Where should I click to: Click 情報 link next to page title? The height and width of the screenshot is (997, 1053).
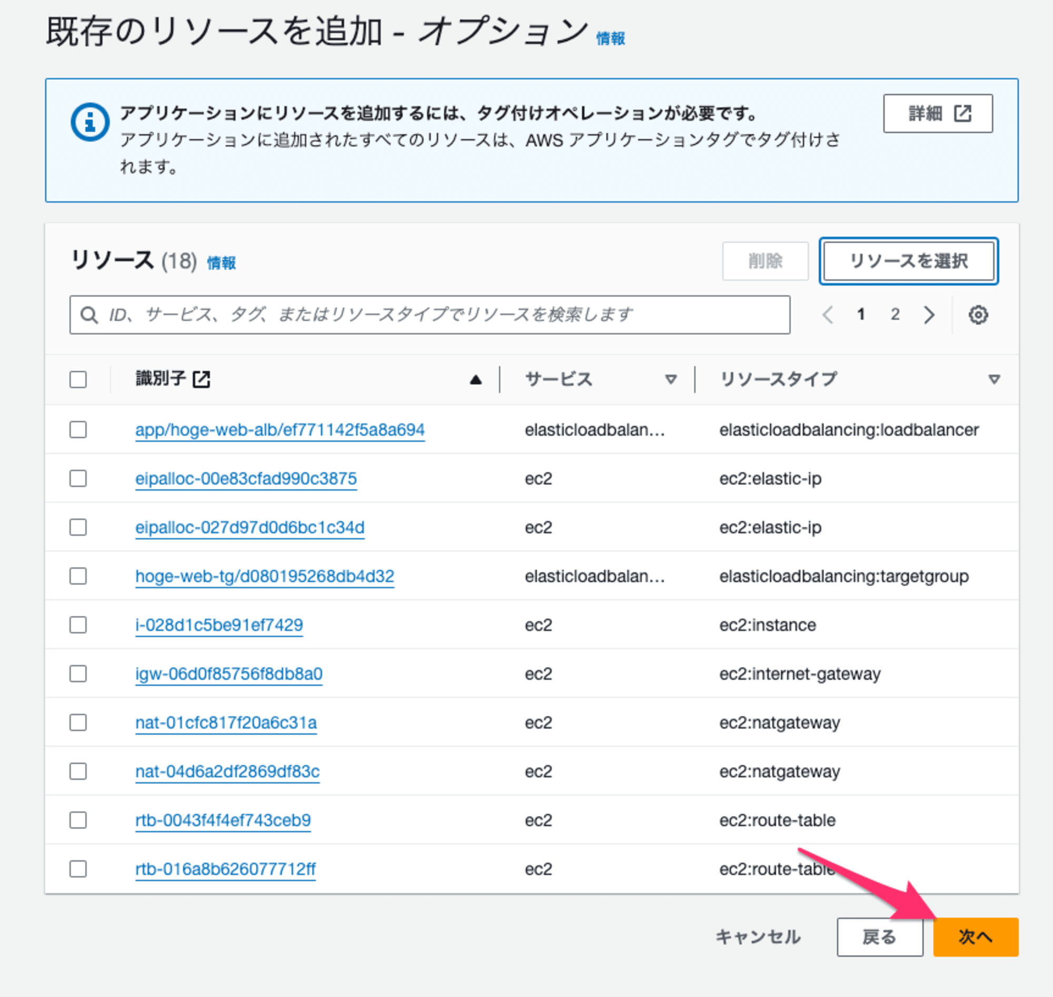610,39
